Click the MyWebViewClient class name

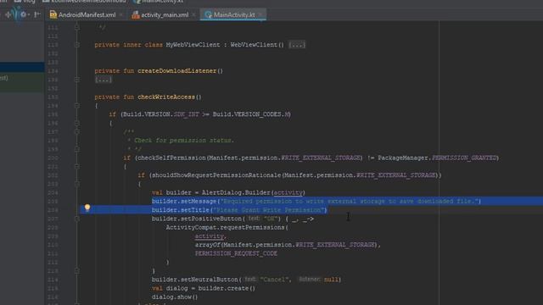(x=193, y=45)
